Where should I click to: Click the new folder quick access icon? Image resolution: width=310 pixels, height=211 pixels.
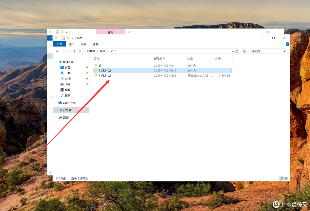click(68, 38)
